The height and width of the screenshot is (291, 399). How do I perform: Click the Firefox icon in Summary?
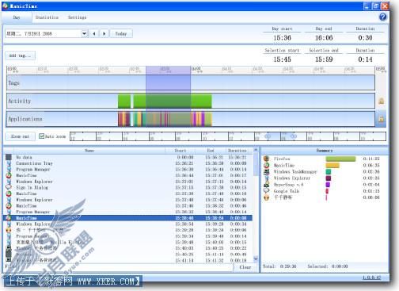pos(267,159)
